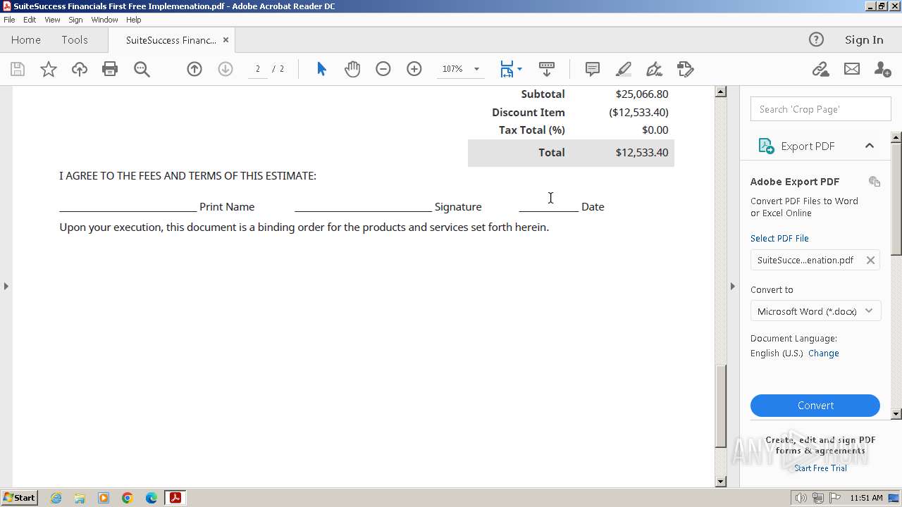This screenshot has height=507, width=902.
Task: Zoom in with the plus icon
Action: coord(414,69)
